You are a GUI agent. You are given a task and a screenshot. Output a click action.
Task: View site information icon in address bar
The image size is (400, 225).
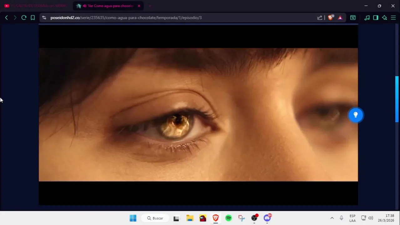click(44, 18)
